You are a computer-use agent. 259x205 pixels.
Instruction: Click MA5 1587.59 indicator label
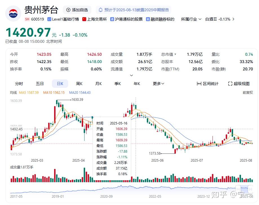coord(29,93)
